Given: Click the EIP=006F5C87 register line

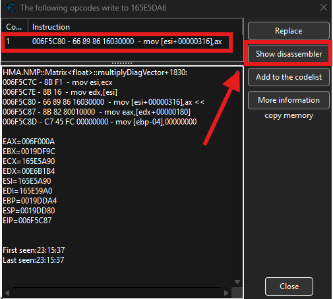Looking at the screenshot, I should click(27, 221).
